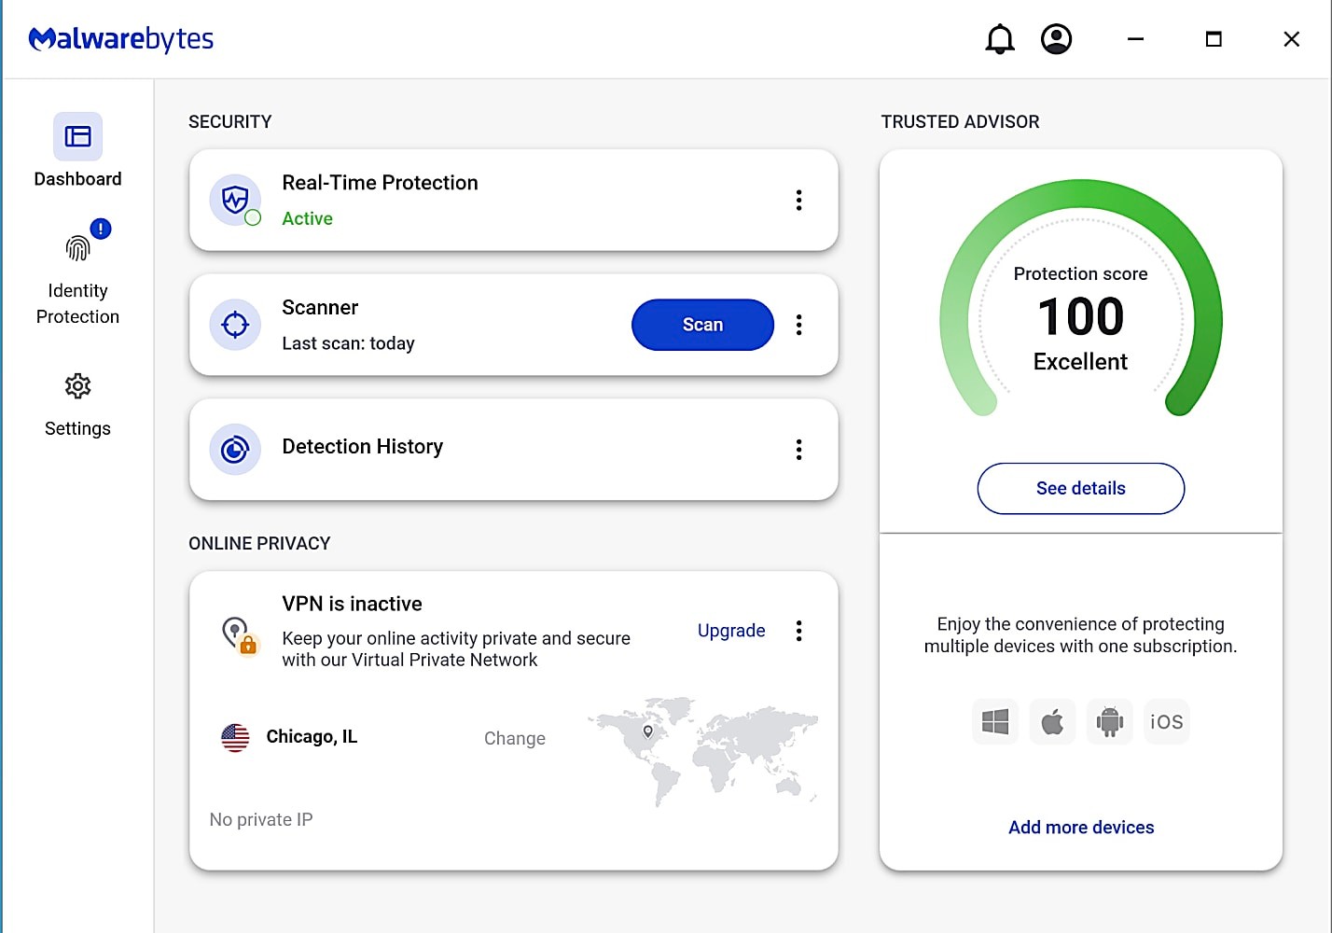
Task: Expand Real-Time Protection options menu
Action: point(798,200)
